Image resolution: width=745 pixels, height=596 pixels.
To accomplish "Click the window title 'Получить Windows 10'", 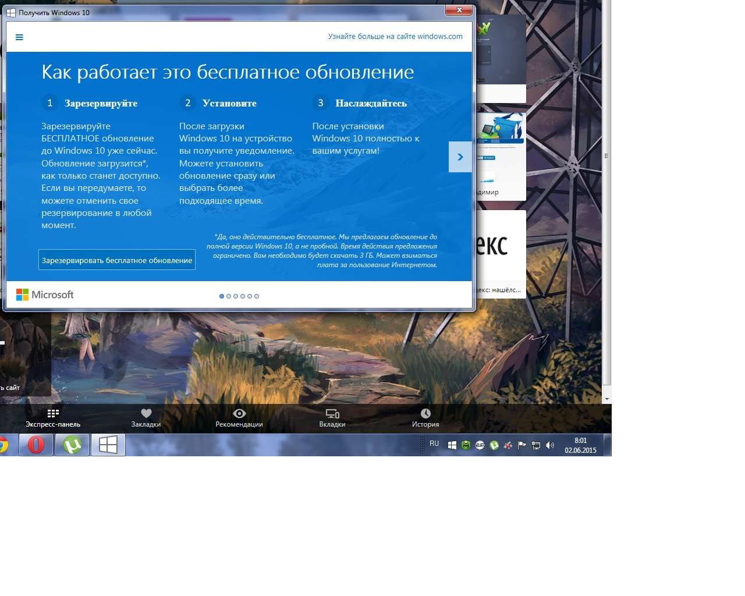I will pos(54,12).
